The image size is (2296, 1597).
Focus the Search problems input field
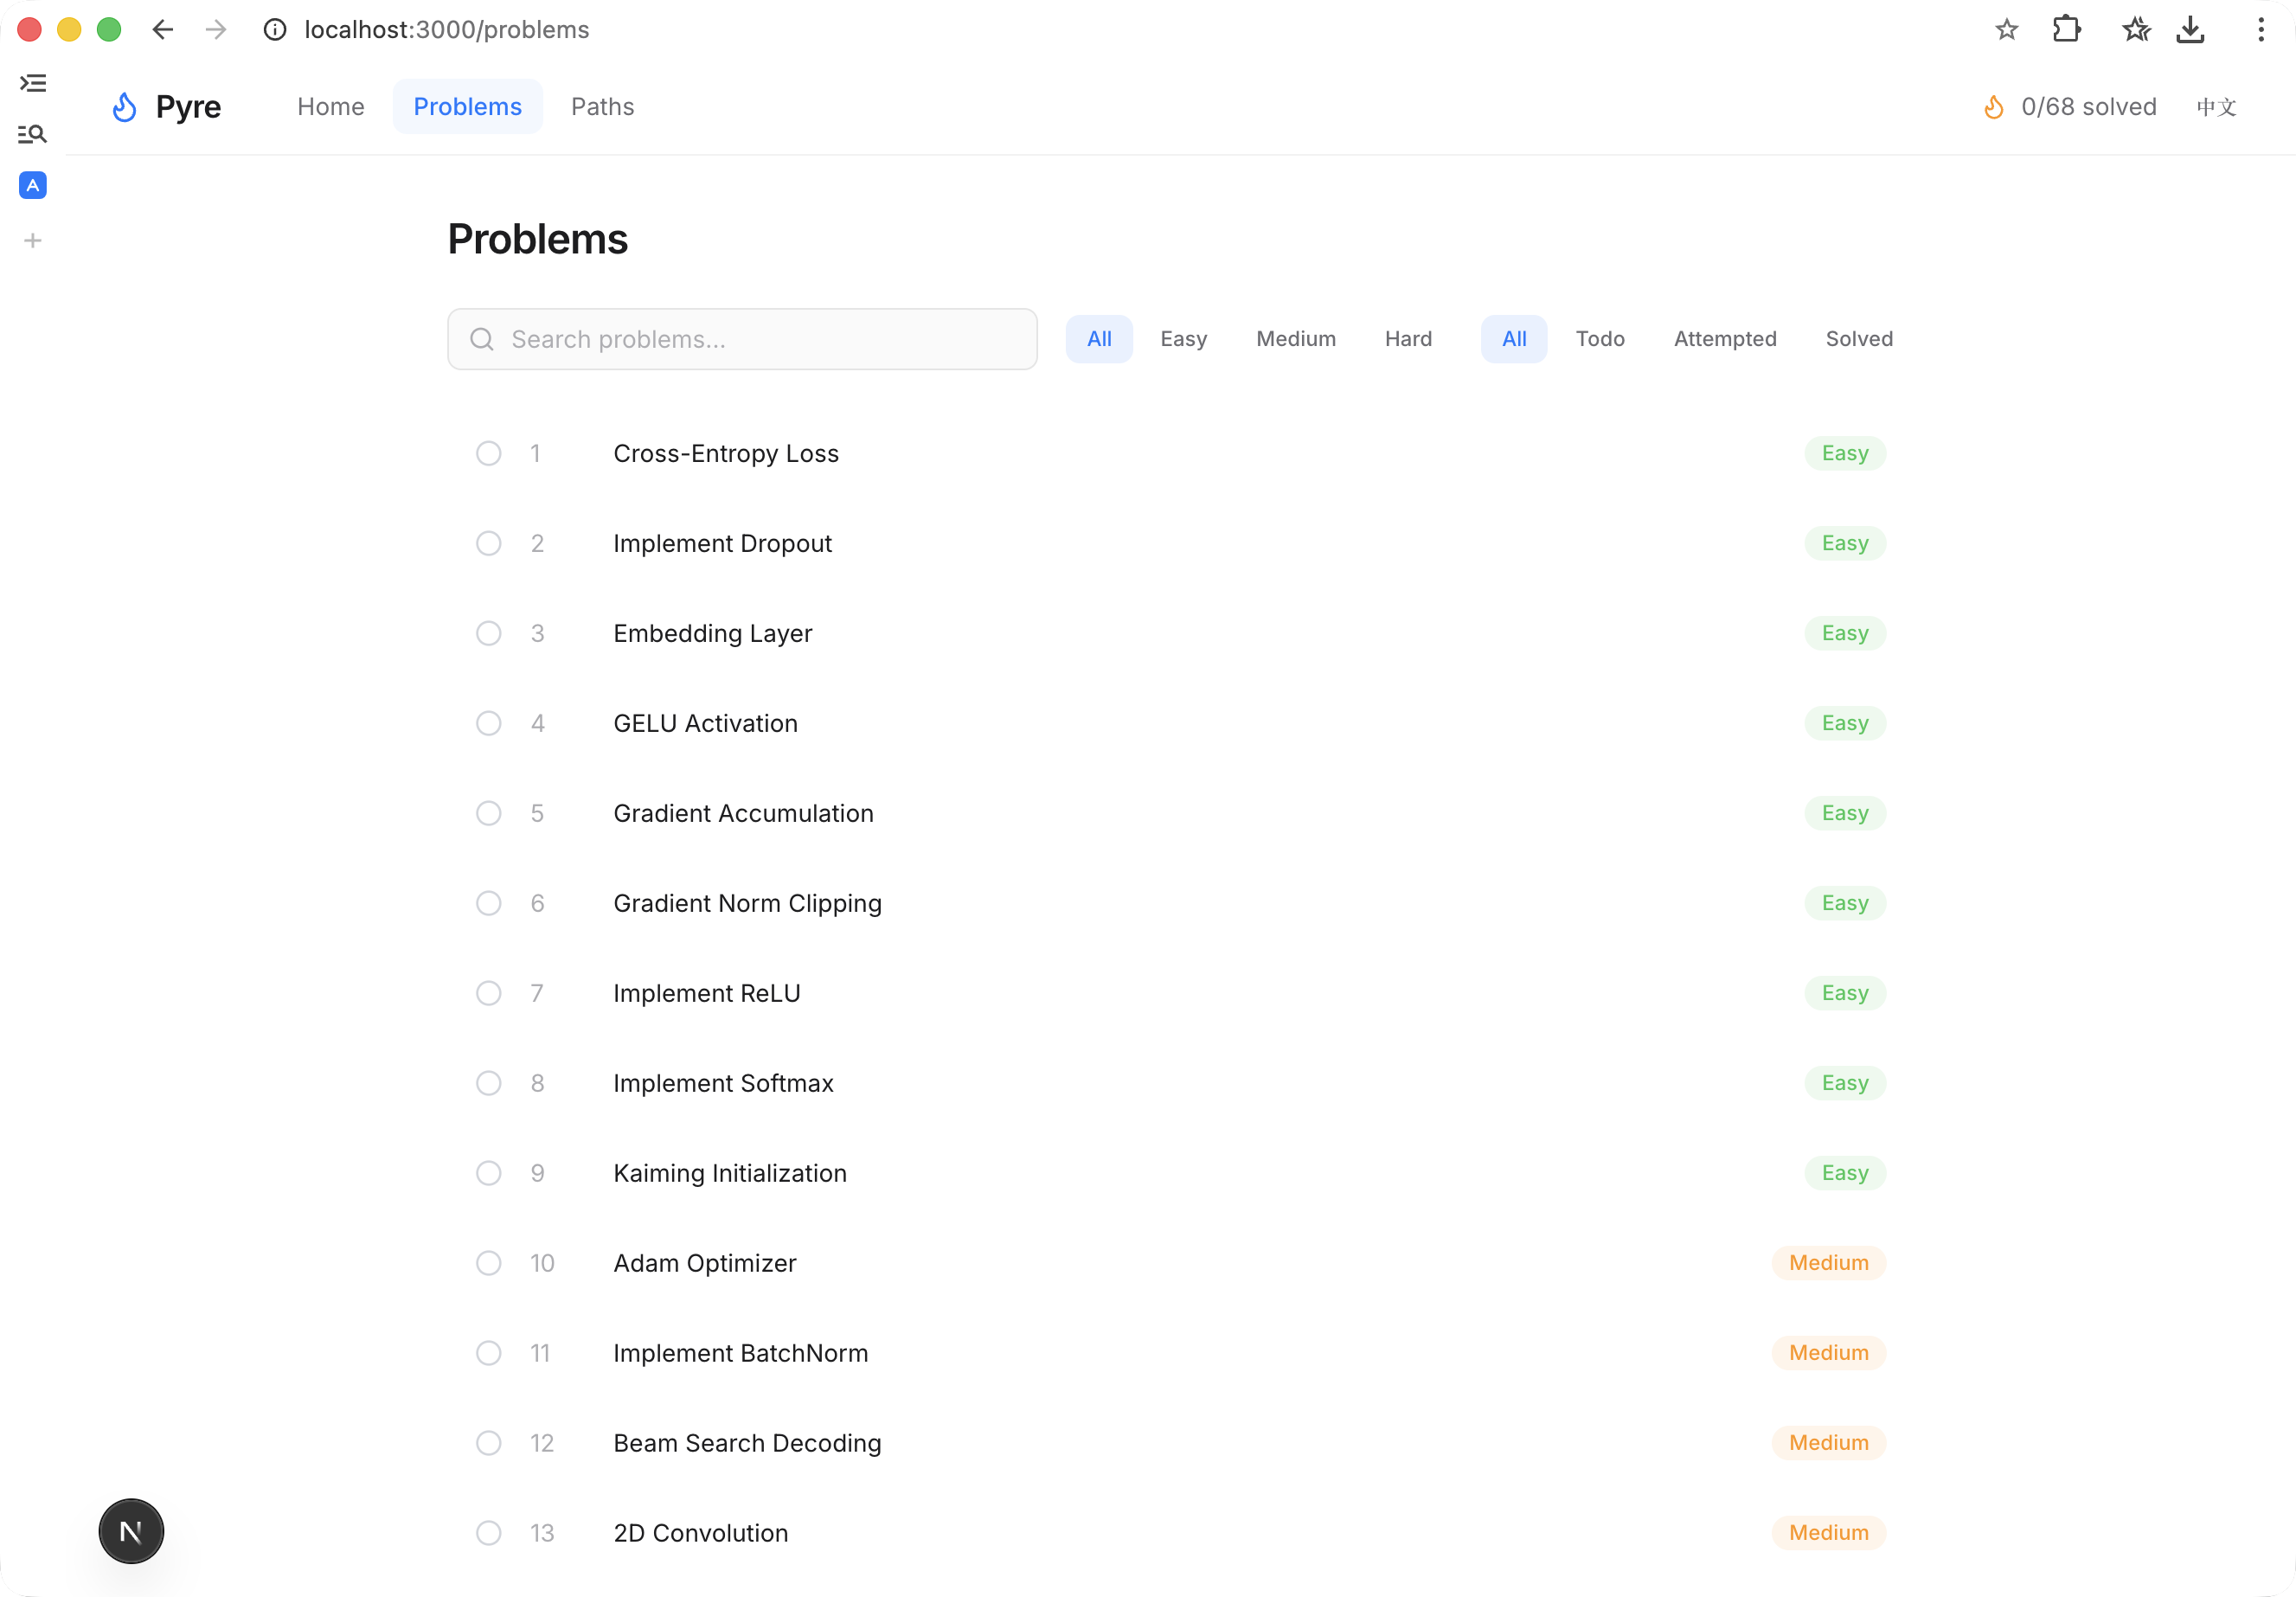[742, 339]
